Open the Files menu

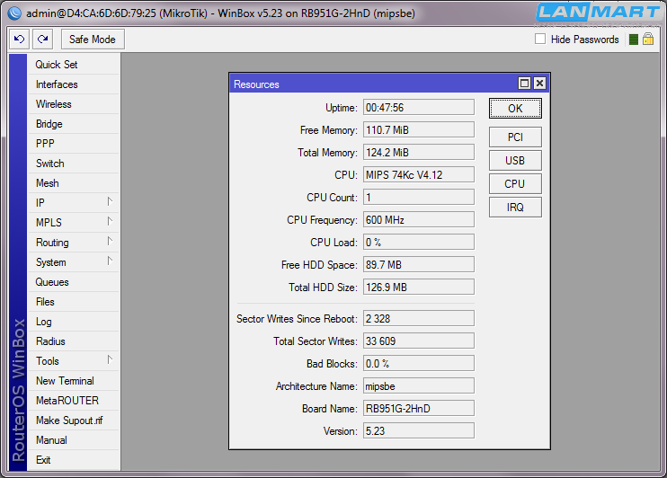[73, 302]
